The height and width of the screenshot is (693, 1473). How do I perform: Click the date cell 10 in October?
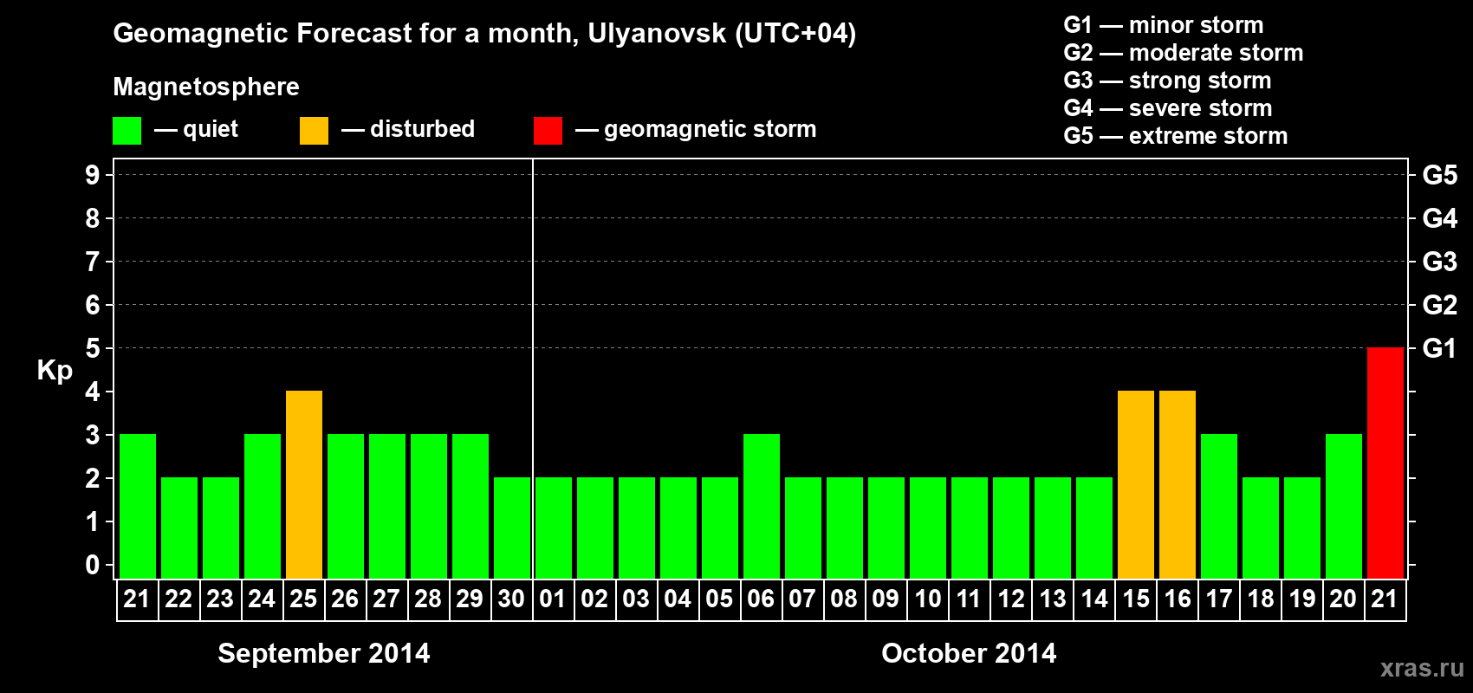pos(928,599)
